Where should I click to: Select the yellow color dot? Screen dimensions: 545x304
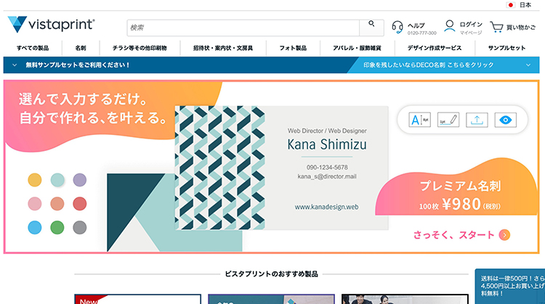click(35, 180)
